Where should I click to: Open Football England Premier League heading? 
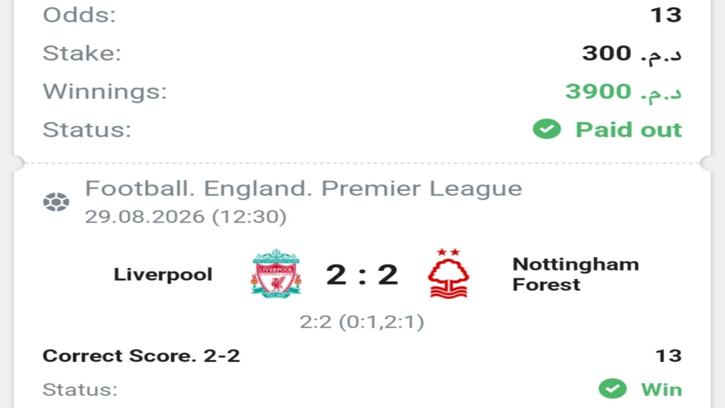point(304,189)
